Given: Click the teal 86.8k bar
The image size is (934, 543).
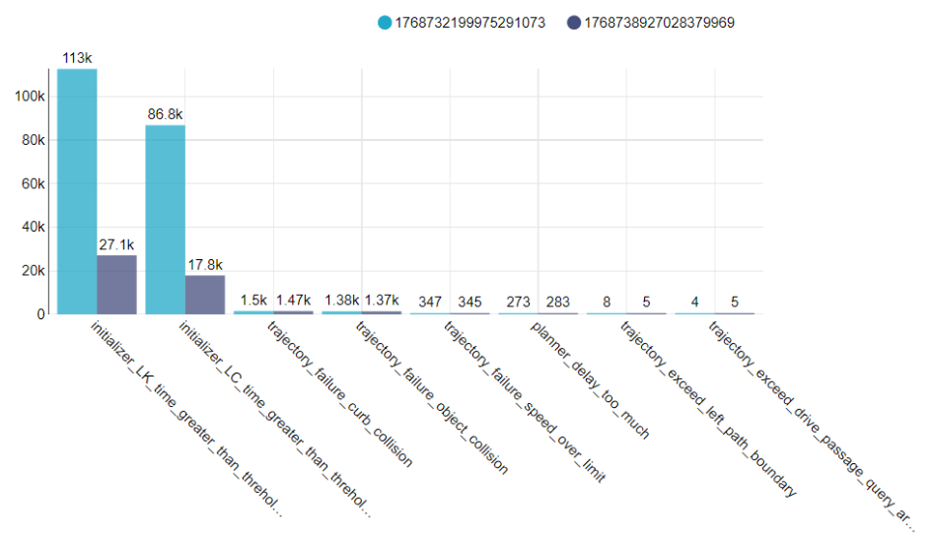Looking at the screenshot, I should [x=165, y=219].
